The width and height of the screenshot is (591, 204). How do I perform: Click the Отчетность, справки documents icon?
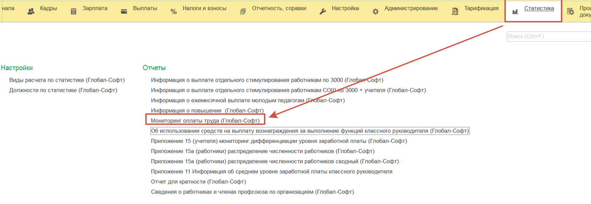(x=243, y=12)
